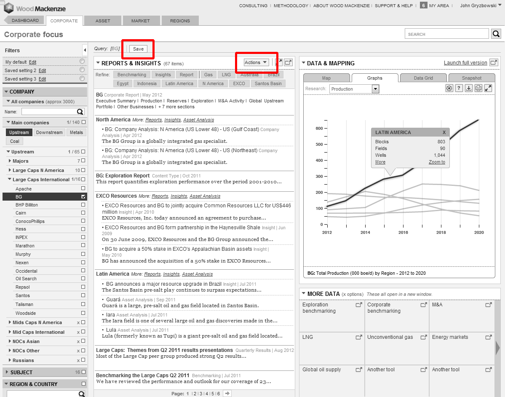The height and width of the screenshot is (397, 505).
Task: Uncheck the BG company checkbox
Action: (x=83, y=196)
